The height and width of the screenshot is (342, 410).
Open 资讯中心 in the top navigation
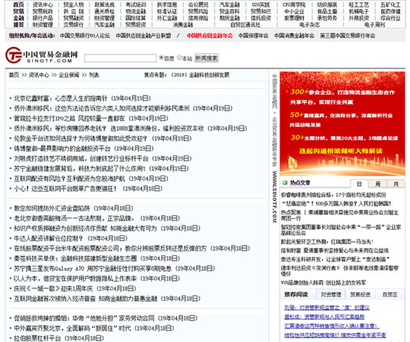tap(42, 4)
